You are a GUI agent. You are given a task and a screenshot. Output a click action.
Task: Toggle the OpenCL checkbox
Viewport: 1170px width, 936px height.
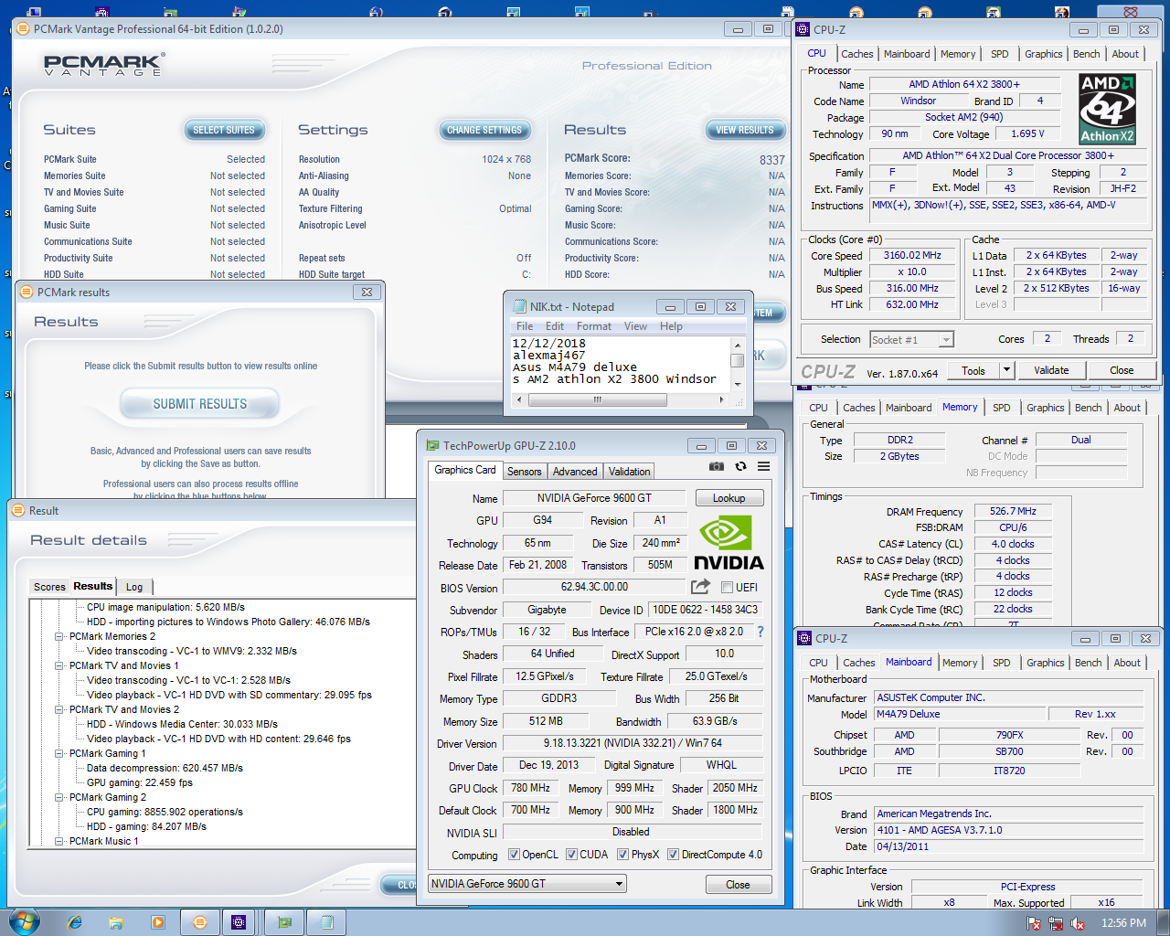click(513, 855)
